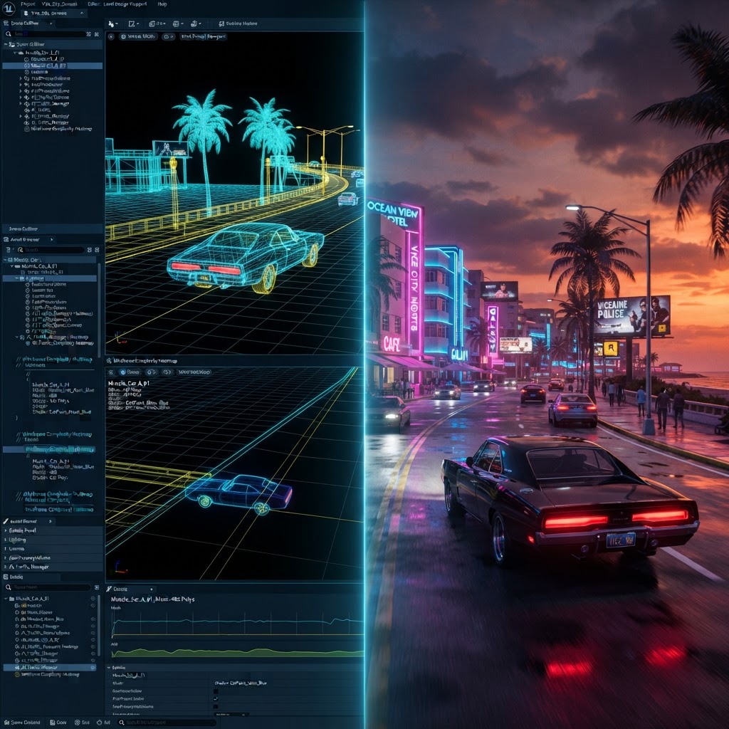Click the labeled button at the toolbar's right end

238,23
